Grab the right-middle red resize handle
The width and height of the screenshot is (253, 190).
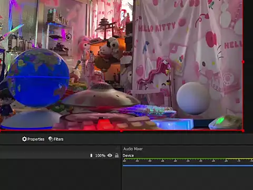[x=243, y=62]
